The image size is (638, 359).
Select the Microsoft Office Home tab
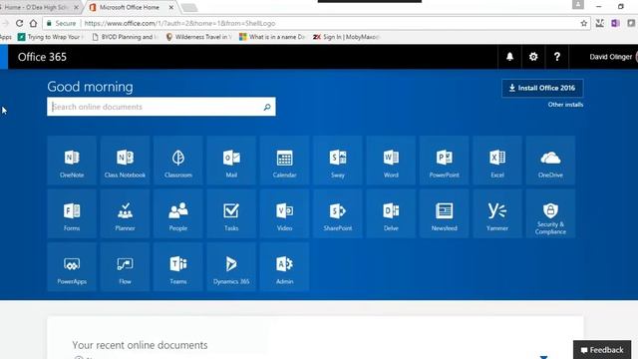tap(130, 7)
